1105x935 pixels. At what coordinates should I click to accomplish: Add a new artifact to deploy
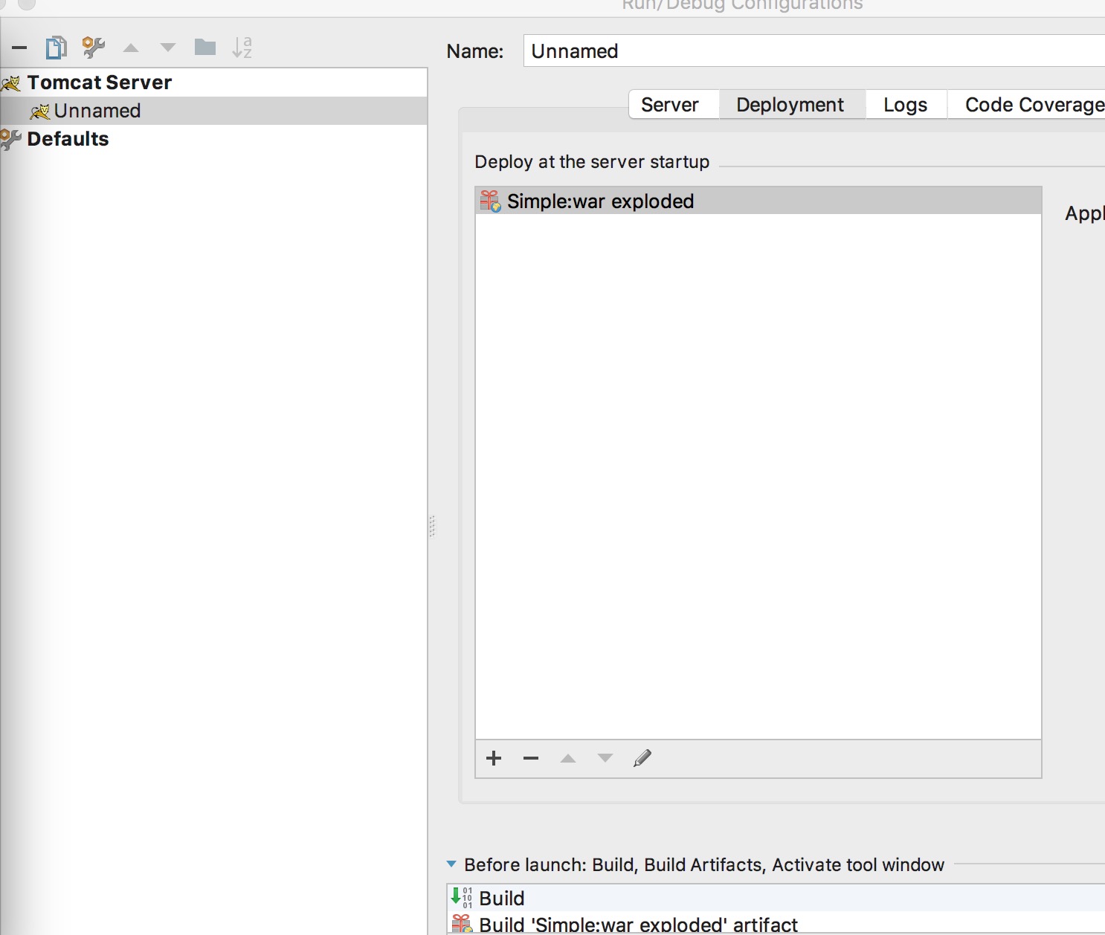(494, 758)
